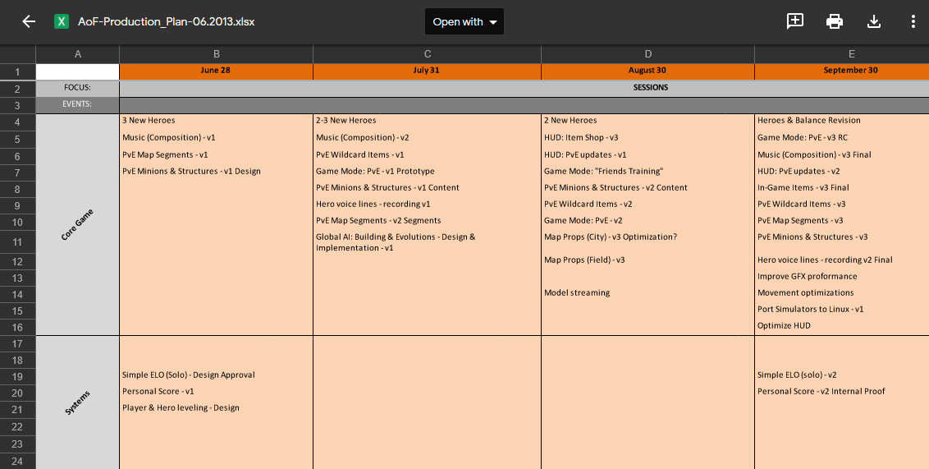Viewport: 929px width, 469px height.
Task: Click the Systems category cell
Action: 78,402
